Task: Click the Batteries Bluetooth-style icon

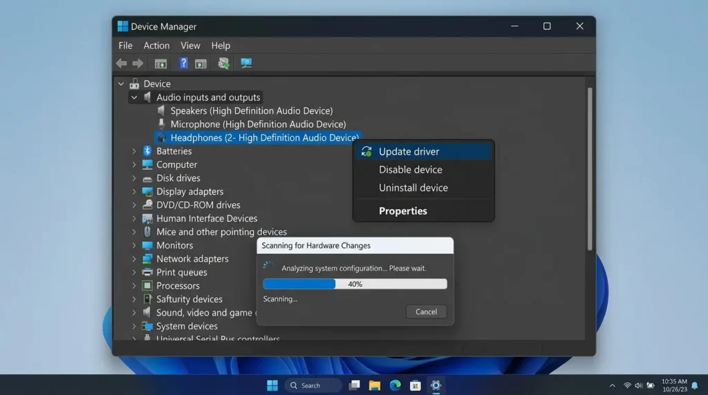Action: [147, 151]
